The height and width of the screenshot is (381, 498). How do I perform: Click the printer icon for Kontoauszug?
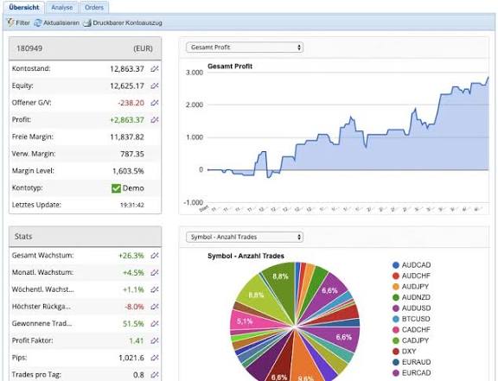(x=87, y=23)
